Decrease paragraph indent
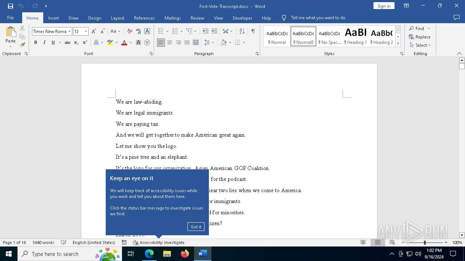The image size is (465, 261). pyautogui.click(x=206, y=32)
